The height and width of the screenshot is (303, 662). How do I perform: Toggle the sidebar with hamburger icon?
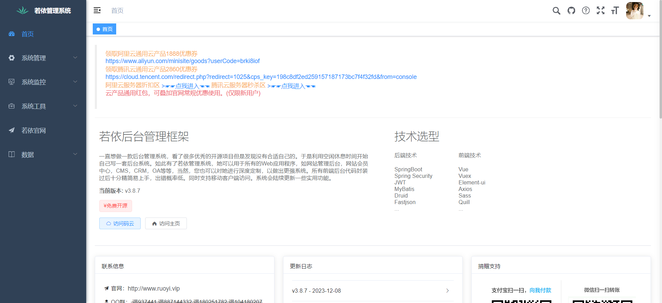click(x=97, y=10)
